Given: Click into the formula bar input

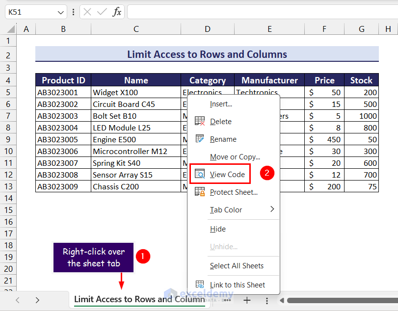Looking at the screenshot, I should click(x=263, y=12).
